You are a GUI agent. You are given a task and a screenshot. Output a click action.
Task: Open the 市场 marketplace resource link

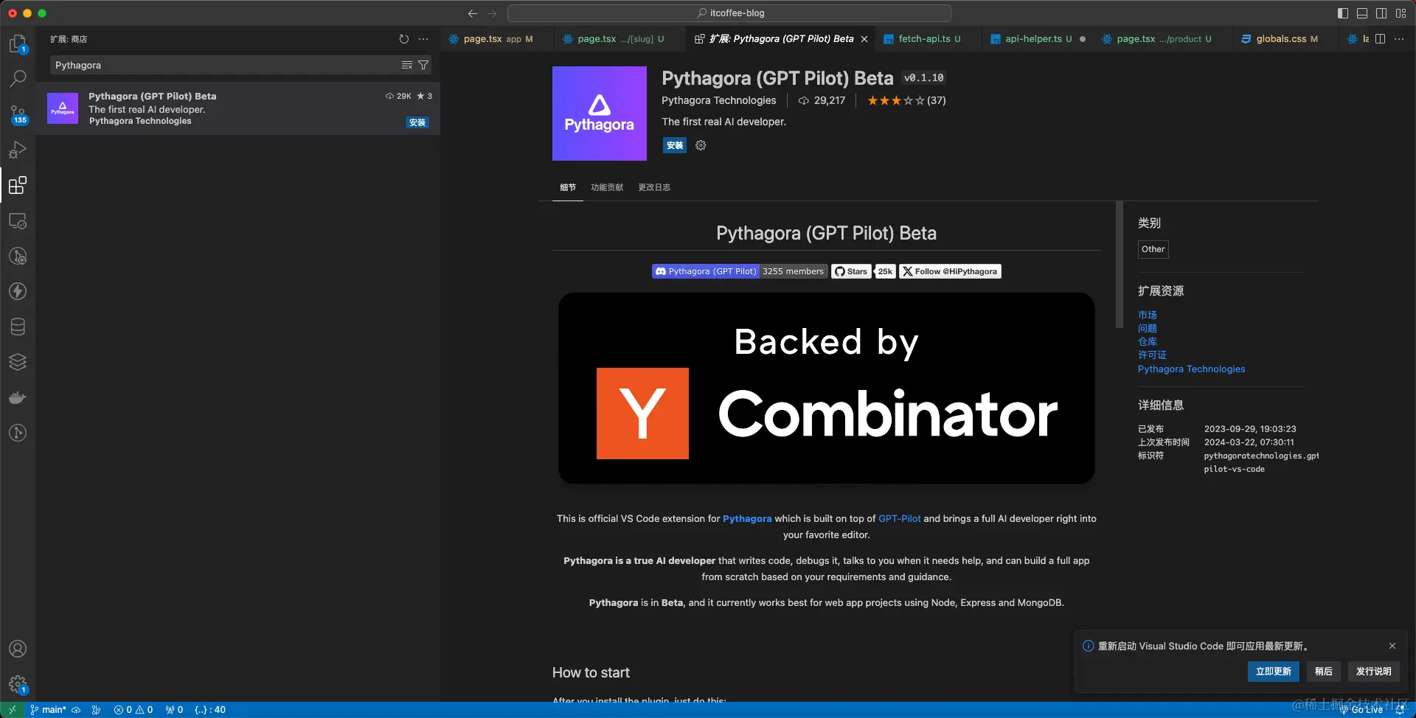(1148, 315)
